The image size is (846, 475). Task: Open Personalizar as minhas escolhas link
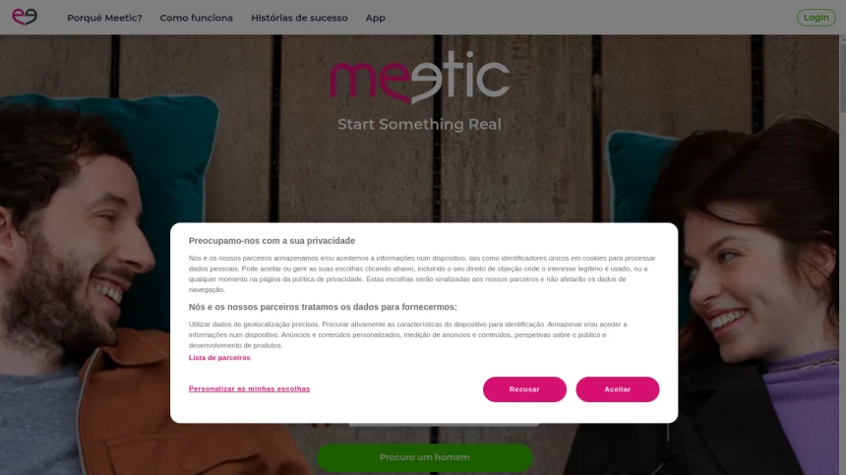(249, 388)
